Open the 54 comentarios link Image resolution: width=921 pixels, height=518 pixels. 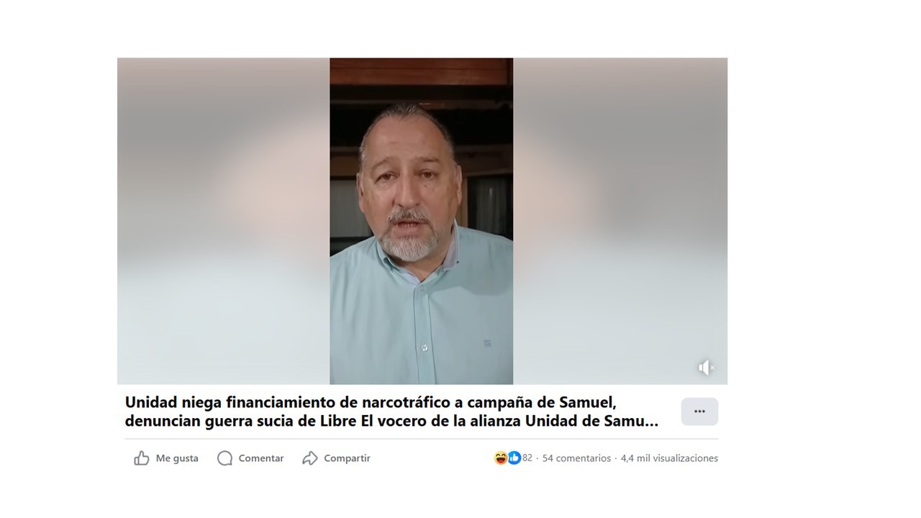576,458
